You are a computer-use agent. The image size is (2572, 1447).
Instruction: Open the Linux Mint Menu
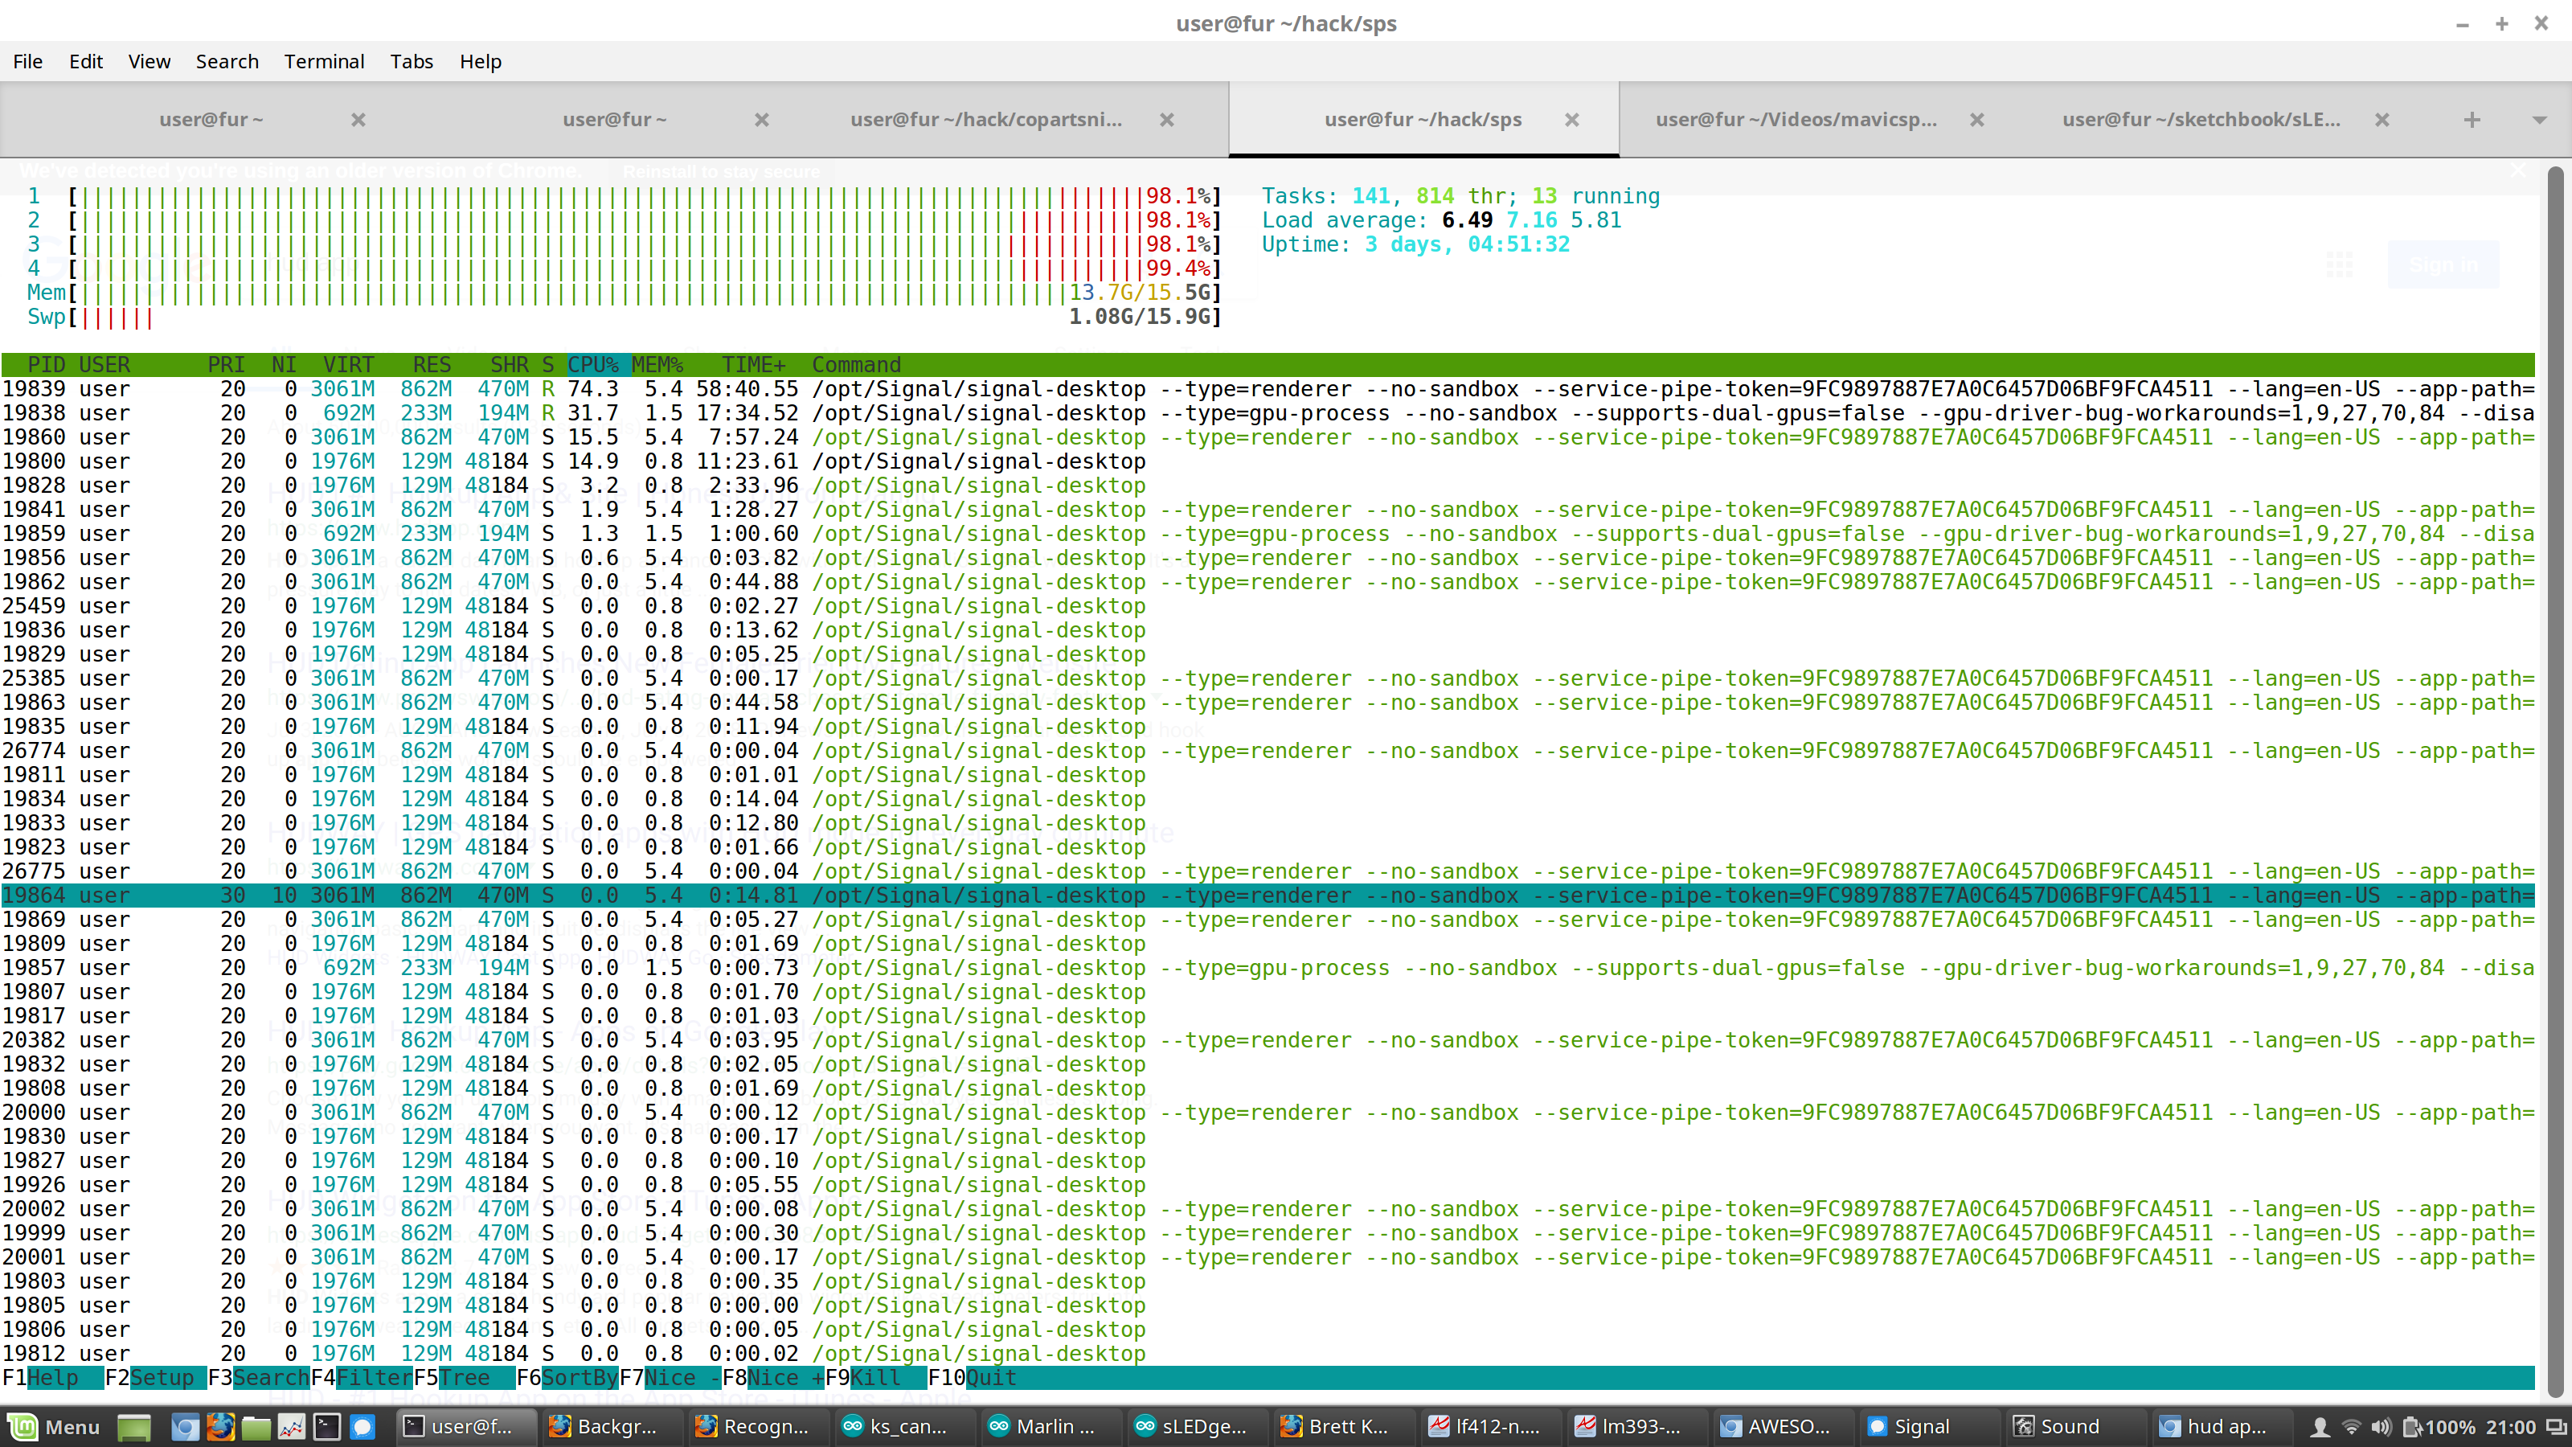tap(55, 1426)
